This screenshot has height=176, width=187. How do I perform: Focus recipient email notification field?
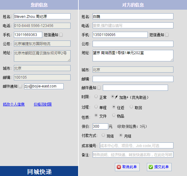(x=135, y=88)
